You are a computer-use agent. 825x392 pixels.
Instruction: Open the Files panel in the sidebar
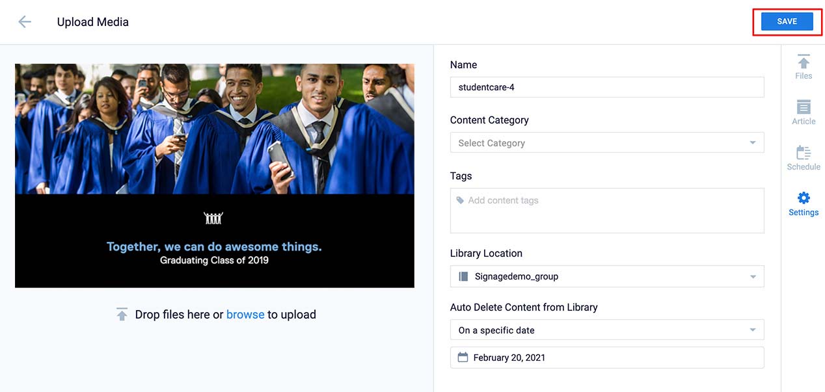tap(804, 67)
